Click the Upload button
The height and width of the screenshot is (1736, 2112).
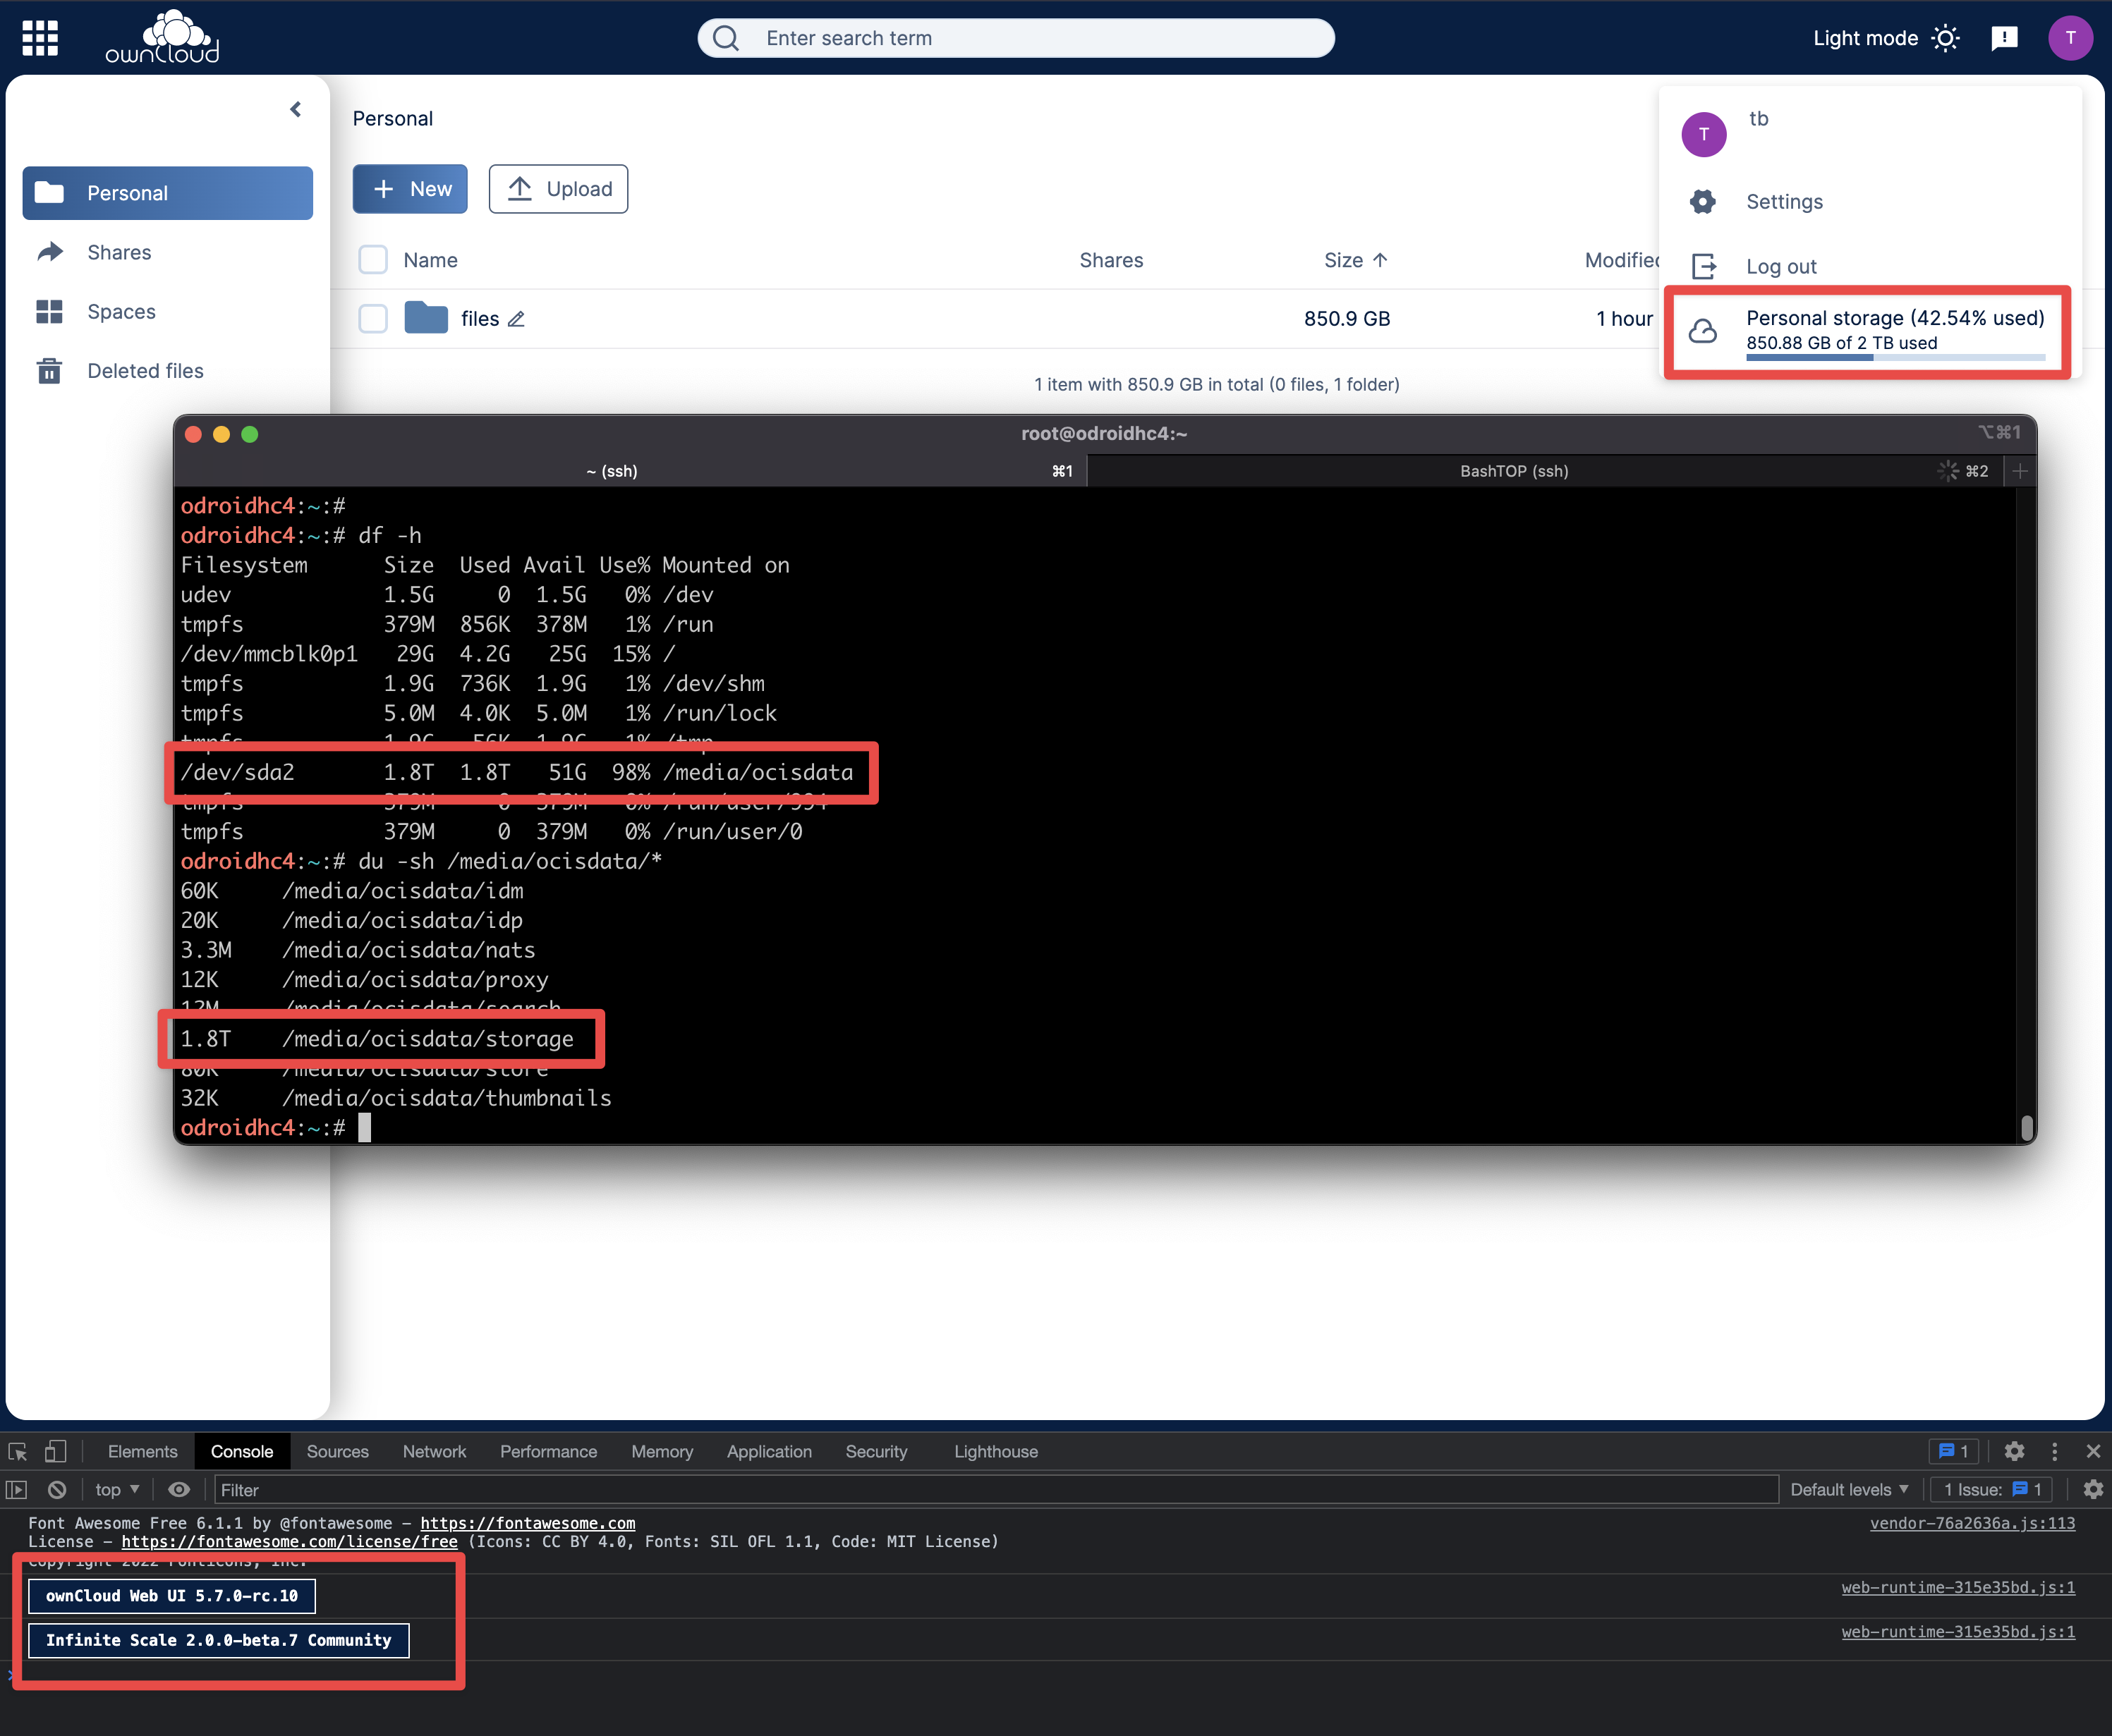coord(558,189)
